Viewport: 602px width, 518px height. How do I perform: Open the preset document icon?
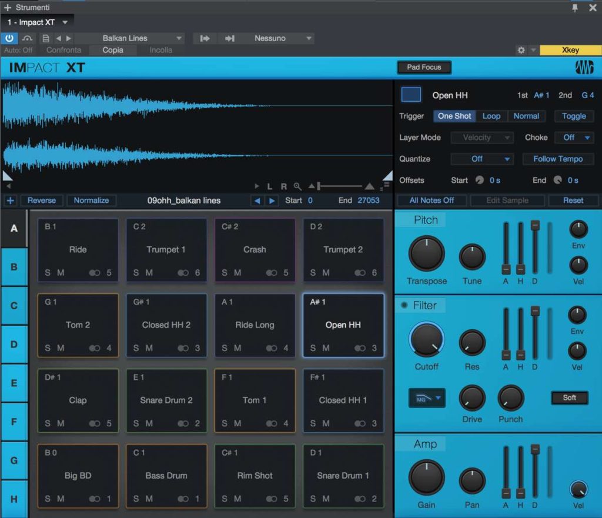tap(46, 38)
